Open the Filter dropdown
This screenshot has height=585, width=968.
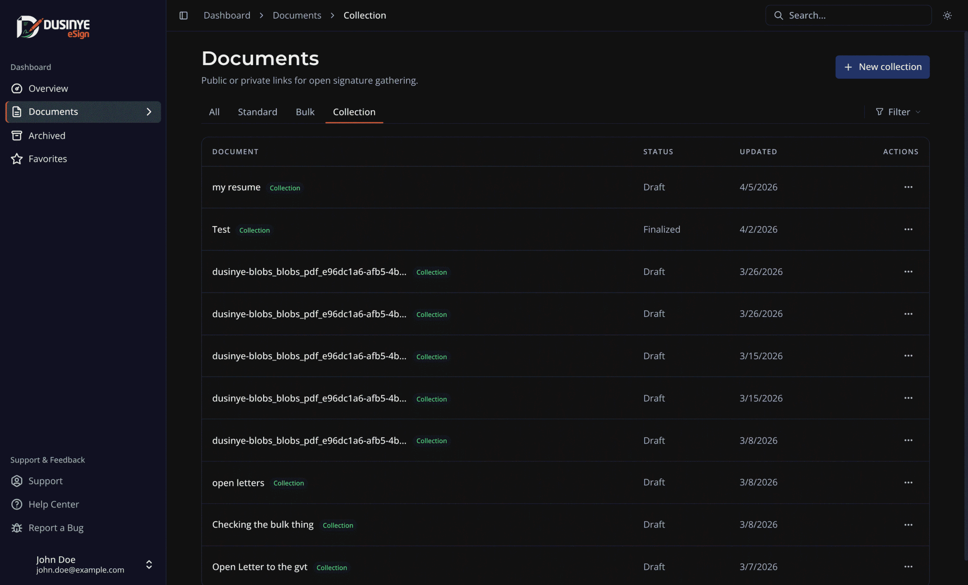pyautogui.click(x=898, y=112)
